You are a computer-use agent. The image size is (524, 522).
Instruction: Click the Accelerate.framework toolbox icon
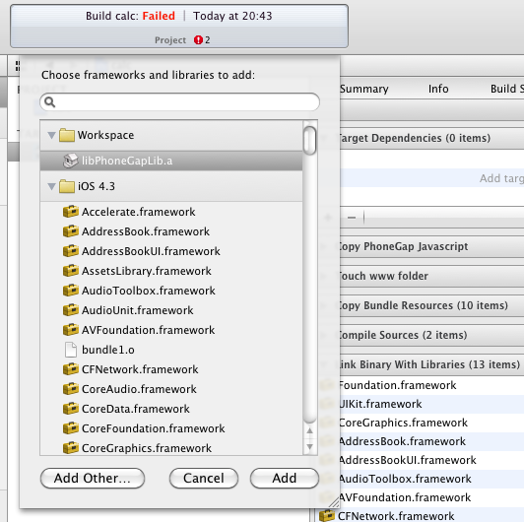click(71, 212)
